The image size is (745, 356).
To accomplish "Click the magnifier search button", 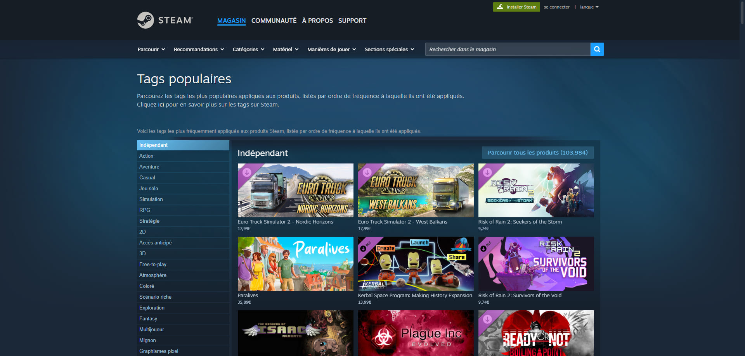I will pyautogui.click(x=597, y=49).
